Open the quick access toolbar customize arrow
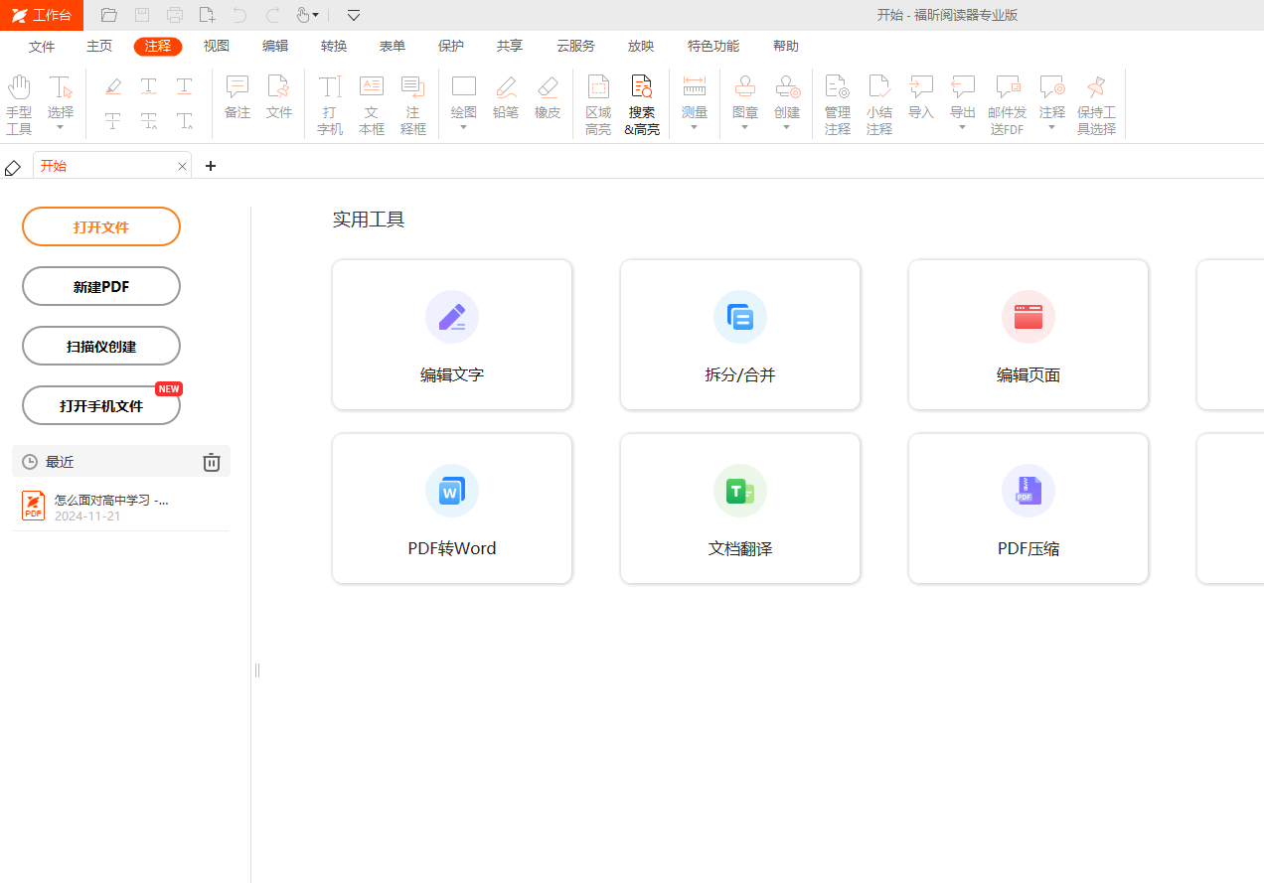Screen dimensions: 1264x883 [x=354, y=15]
